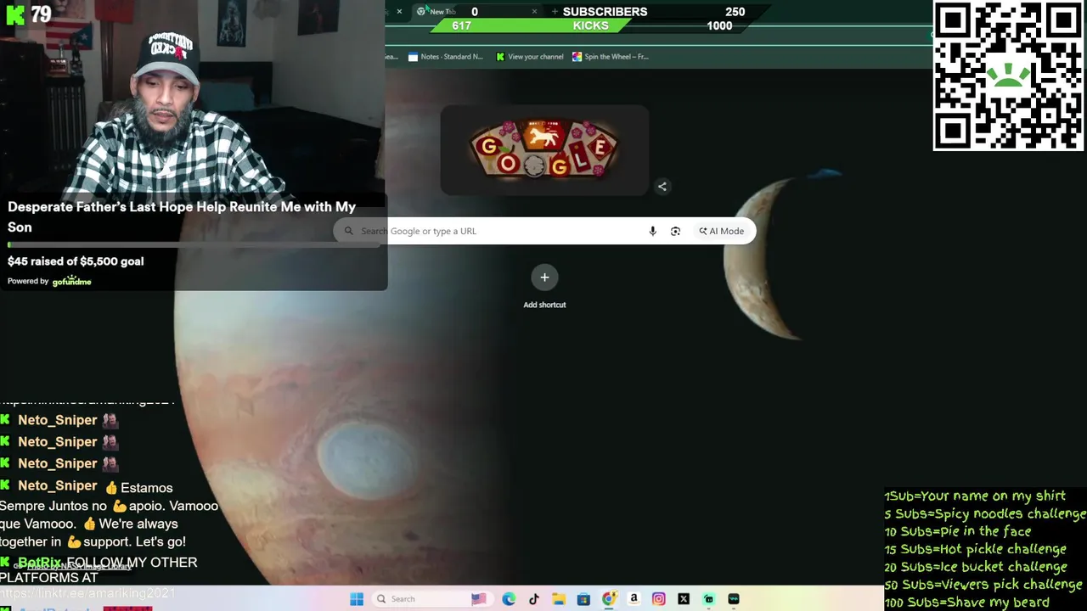
Task: Launch Microsoft Edge from the taskbar
Action: pyautogui.click(x=509, y=599)
